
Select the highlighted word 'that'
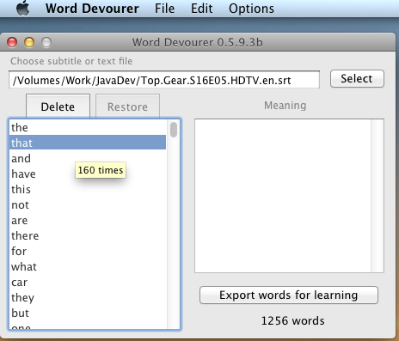[x=88, y=143]
